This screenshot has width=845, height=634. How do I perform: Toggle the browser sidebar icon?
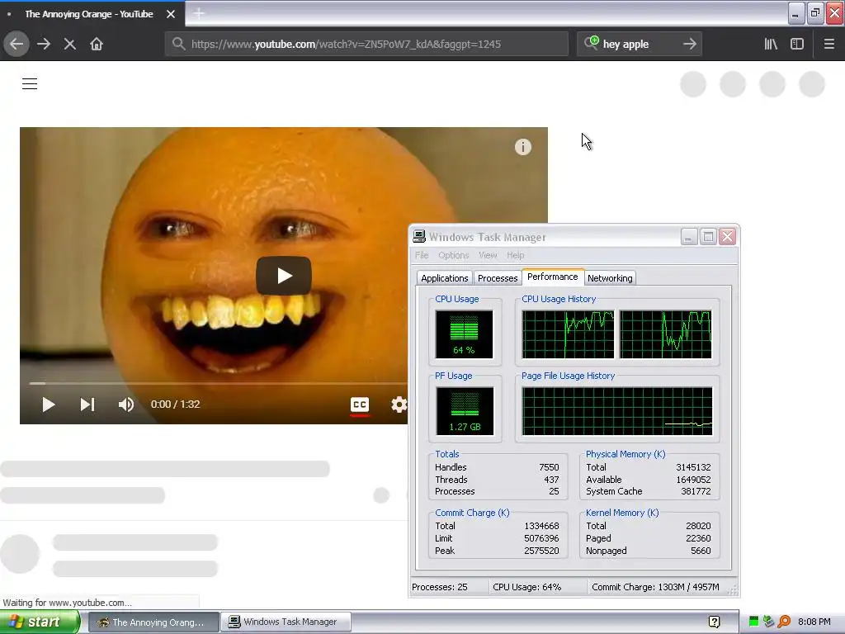(x=797, y=44)
